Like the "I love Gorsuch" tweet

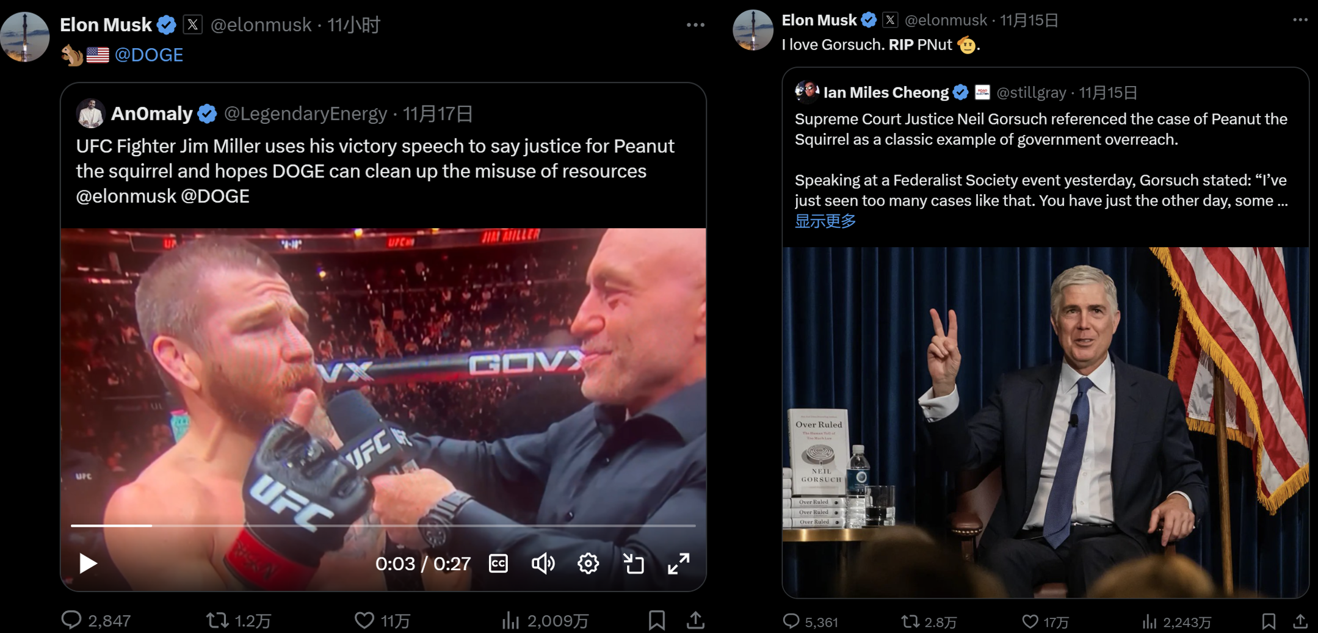click(x=1030, y=621)
